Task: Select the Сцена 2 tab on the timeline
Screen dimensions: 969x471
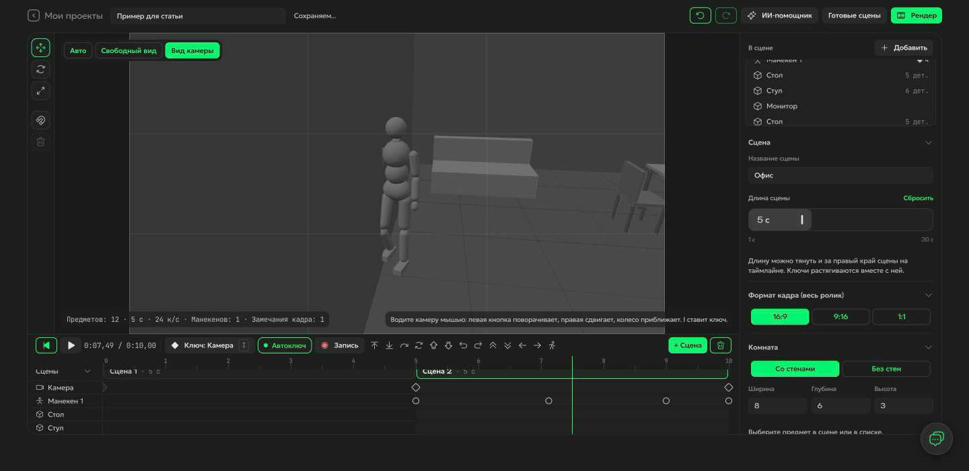Action: point(572,372)
